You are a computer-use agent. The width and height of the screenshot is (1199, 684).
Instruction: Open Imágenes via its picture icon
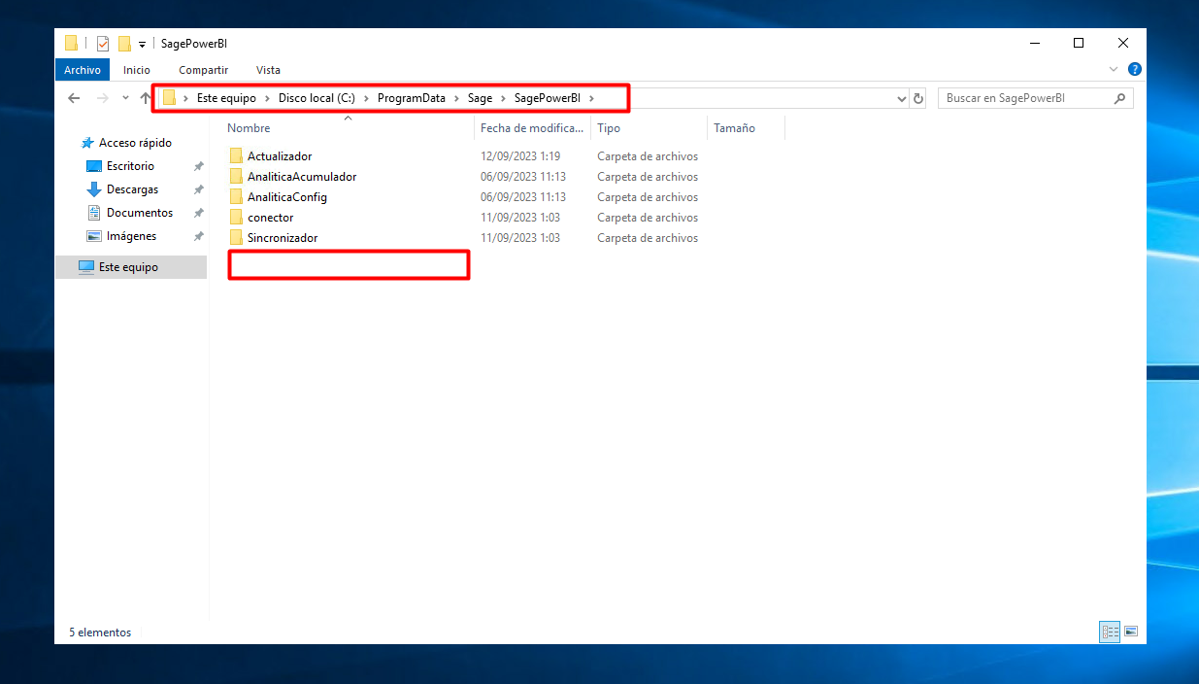click(94, 236)
